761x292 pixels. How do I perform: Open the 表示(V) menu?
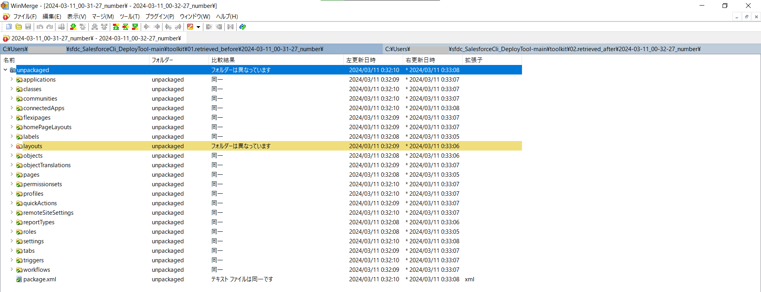click(76, 16)
